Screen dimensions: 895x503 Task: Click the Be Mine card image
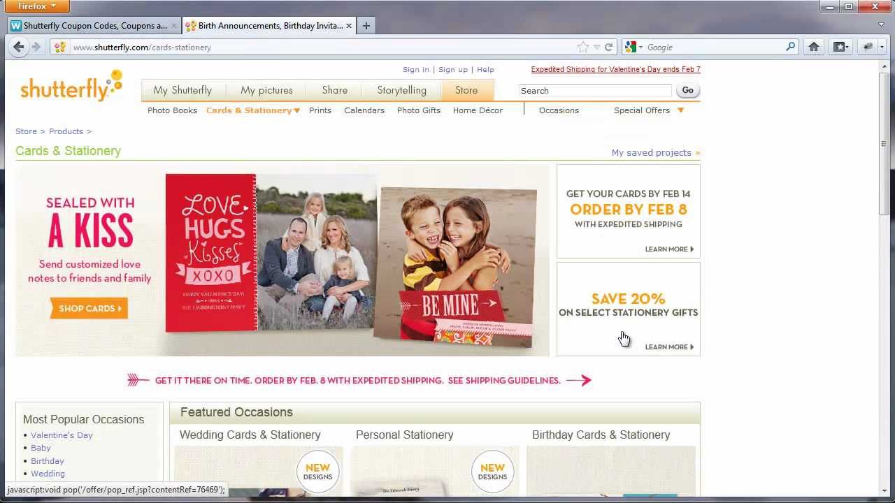point(455,267)
